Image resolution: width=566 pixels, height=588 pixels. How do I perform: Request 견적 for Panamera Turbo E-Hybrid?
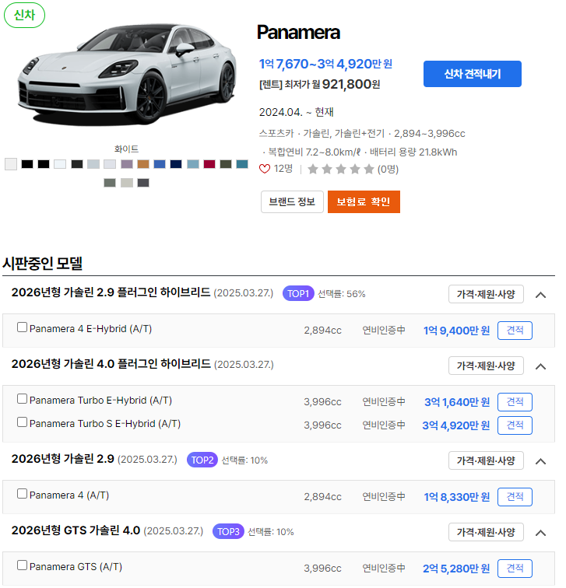pyautogui.click(x=515, y=402)
